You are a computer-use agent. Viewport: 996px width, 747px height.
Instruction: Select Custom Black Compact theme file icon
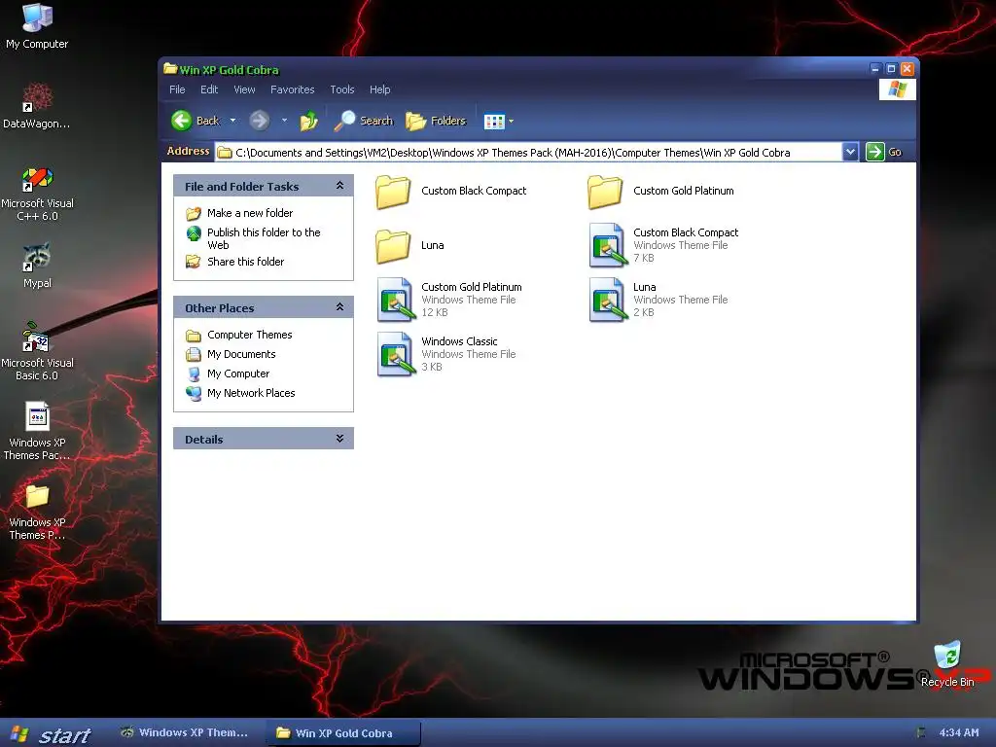pyautogui.click(x=607, y=245)
